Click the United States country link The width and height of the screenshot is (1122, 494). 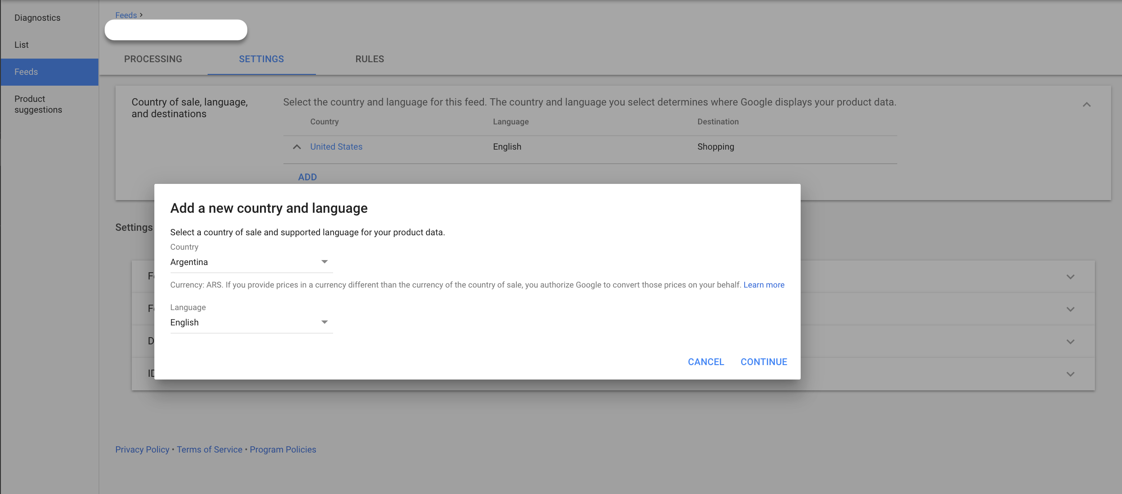point(336,146)
